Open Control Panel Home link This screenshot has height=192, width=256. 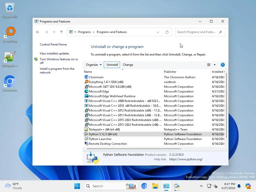click(53, 44)
